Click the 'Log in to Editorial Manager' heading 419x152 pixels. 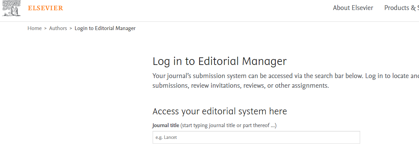point(220,61)
